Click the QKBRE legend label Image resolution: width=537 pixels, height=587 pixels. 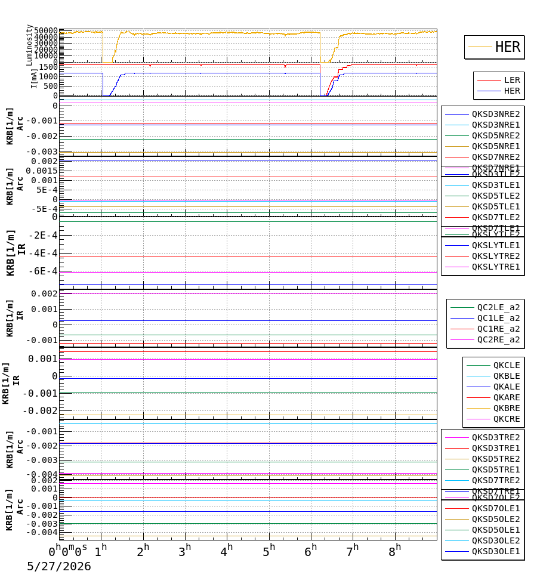(x=507, y=409)
